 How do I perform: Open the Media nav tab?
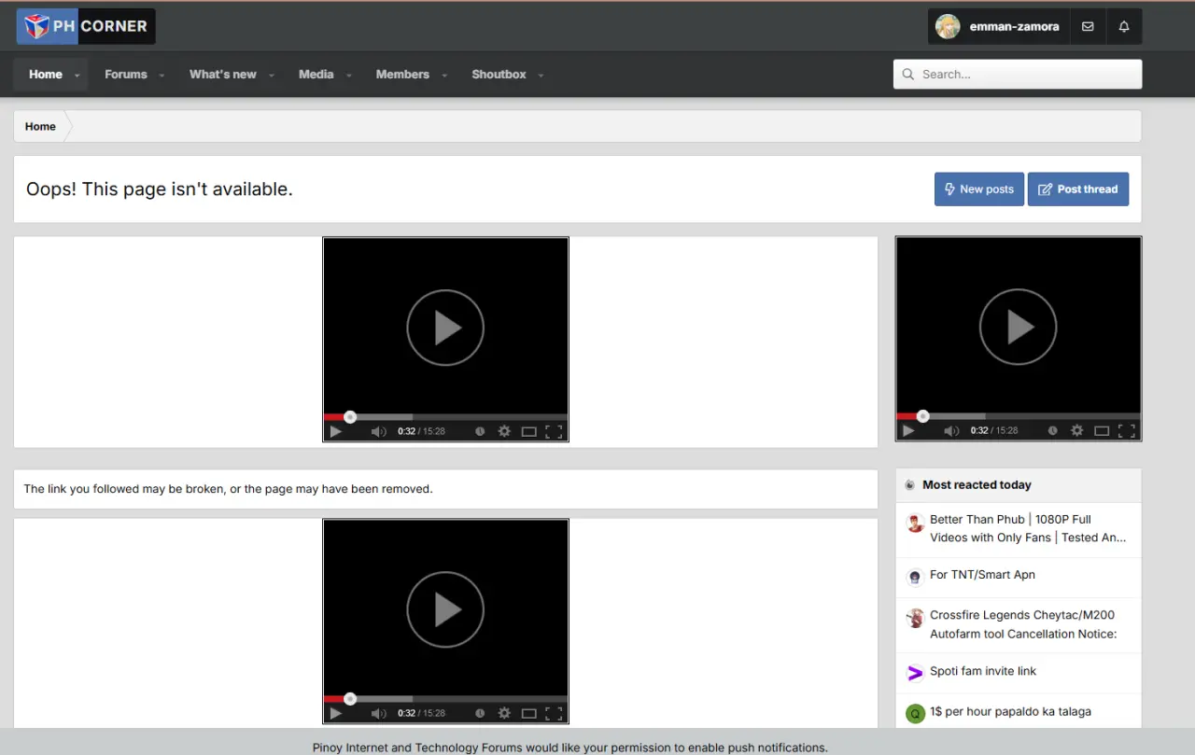point(316,75)
